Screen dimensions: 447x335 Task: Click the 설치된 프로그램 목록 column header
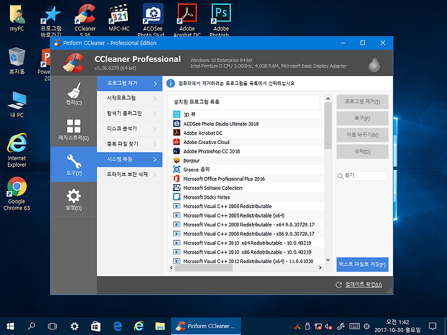click(244, 102)
